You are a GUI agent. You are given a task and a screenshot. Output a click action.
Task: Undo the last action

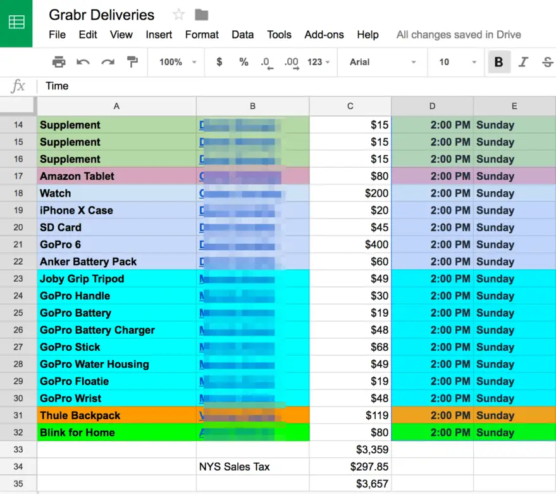click(x=83, y=62)
